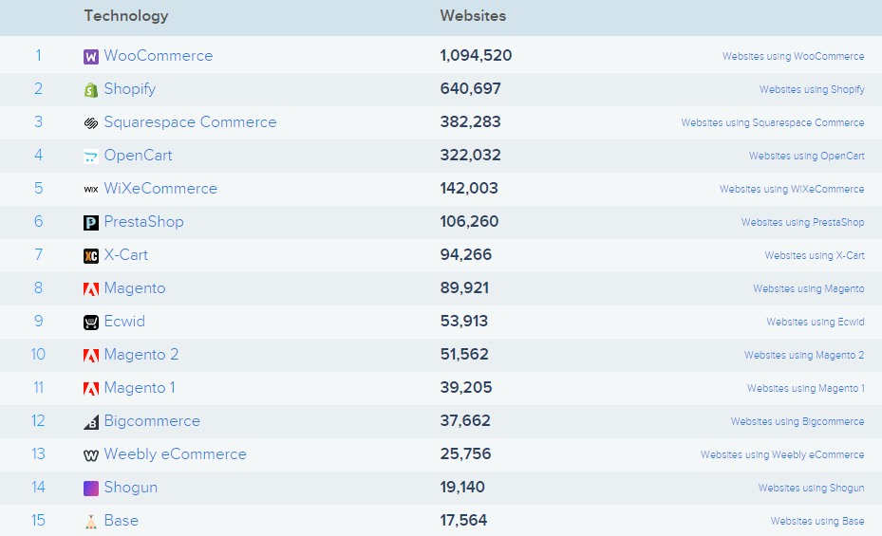This screenshot has height=536, width=882.
Task: Open the Base technology link
Action: tap(121, 520)
